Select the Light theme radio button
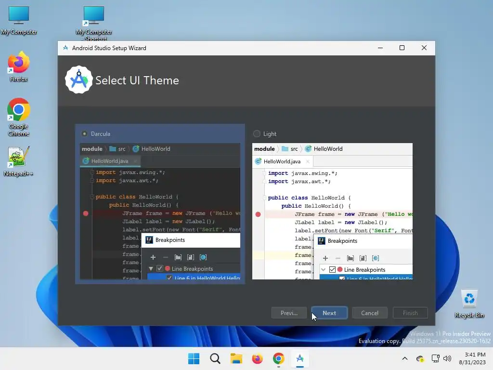 pyautogui.click(x=257, y=134)
